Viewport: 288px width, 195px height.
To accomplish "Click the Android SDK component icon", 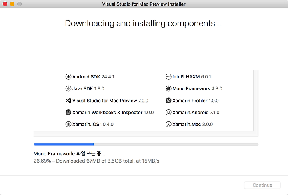I will click(68, 76).
